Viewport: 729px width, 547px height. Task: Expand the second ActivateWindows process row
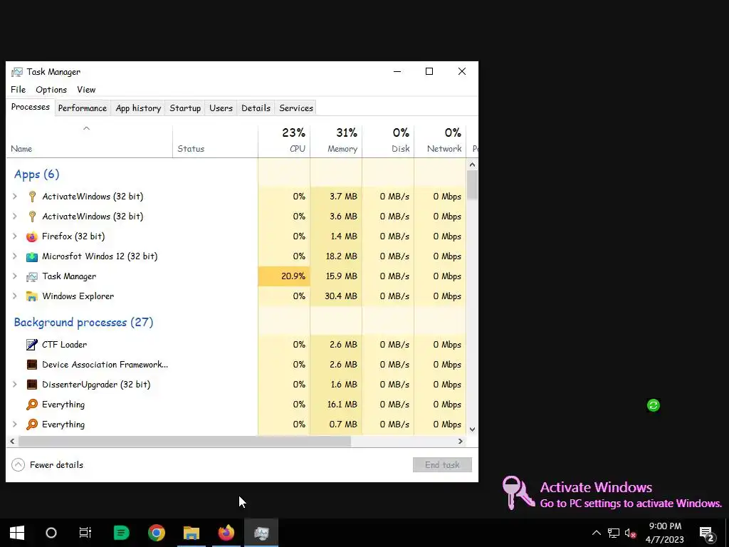click(x=15, y=217)
